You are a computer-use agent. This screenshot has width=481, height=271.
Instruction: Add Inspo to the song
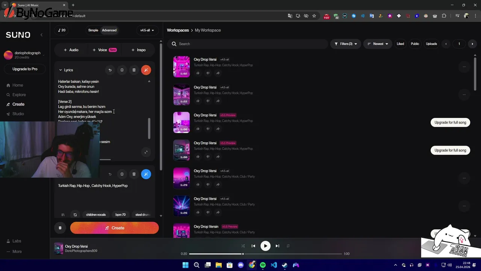point(138,50)
